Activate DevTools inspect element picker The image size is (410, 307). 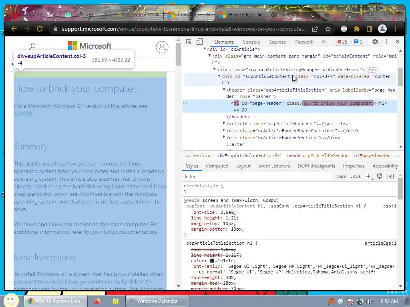click(x=189, y=42)
